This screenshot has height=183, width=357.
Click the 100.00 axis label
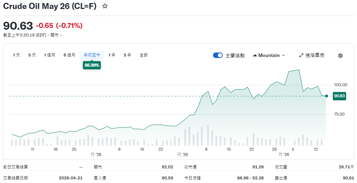click(x=341, y=85)
